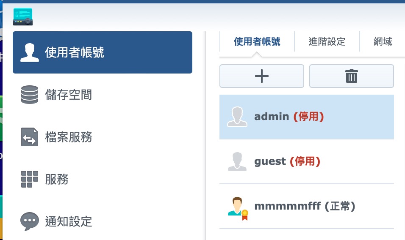The width and height of the screenshot is (405, 240).
Task: Open 服務 sidebar item
Action: pyautogui.click(x=57, y=179)
